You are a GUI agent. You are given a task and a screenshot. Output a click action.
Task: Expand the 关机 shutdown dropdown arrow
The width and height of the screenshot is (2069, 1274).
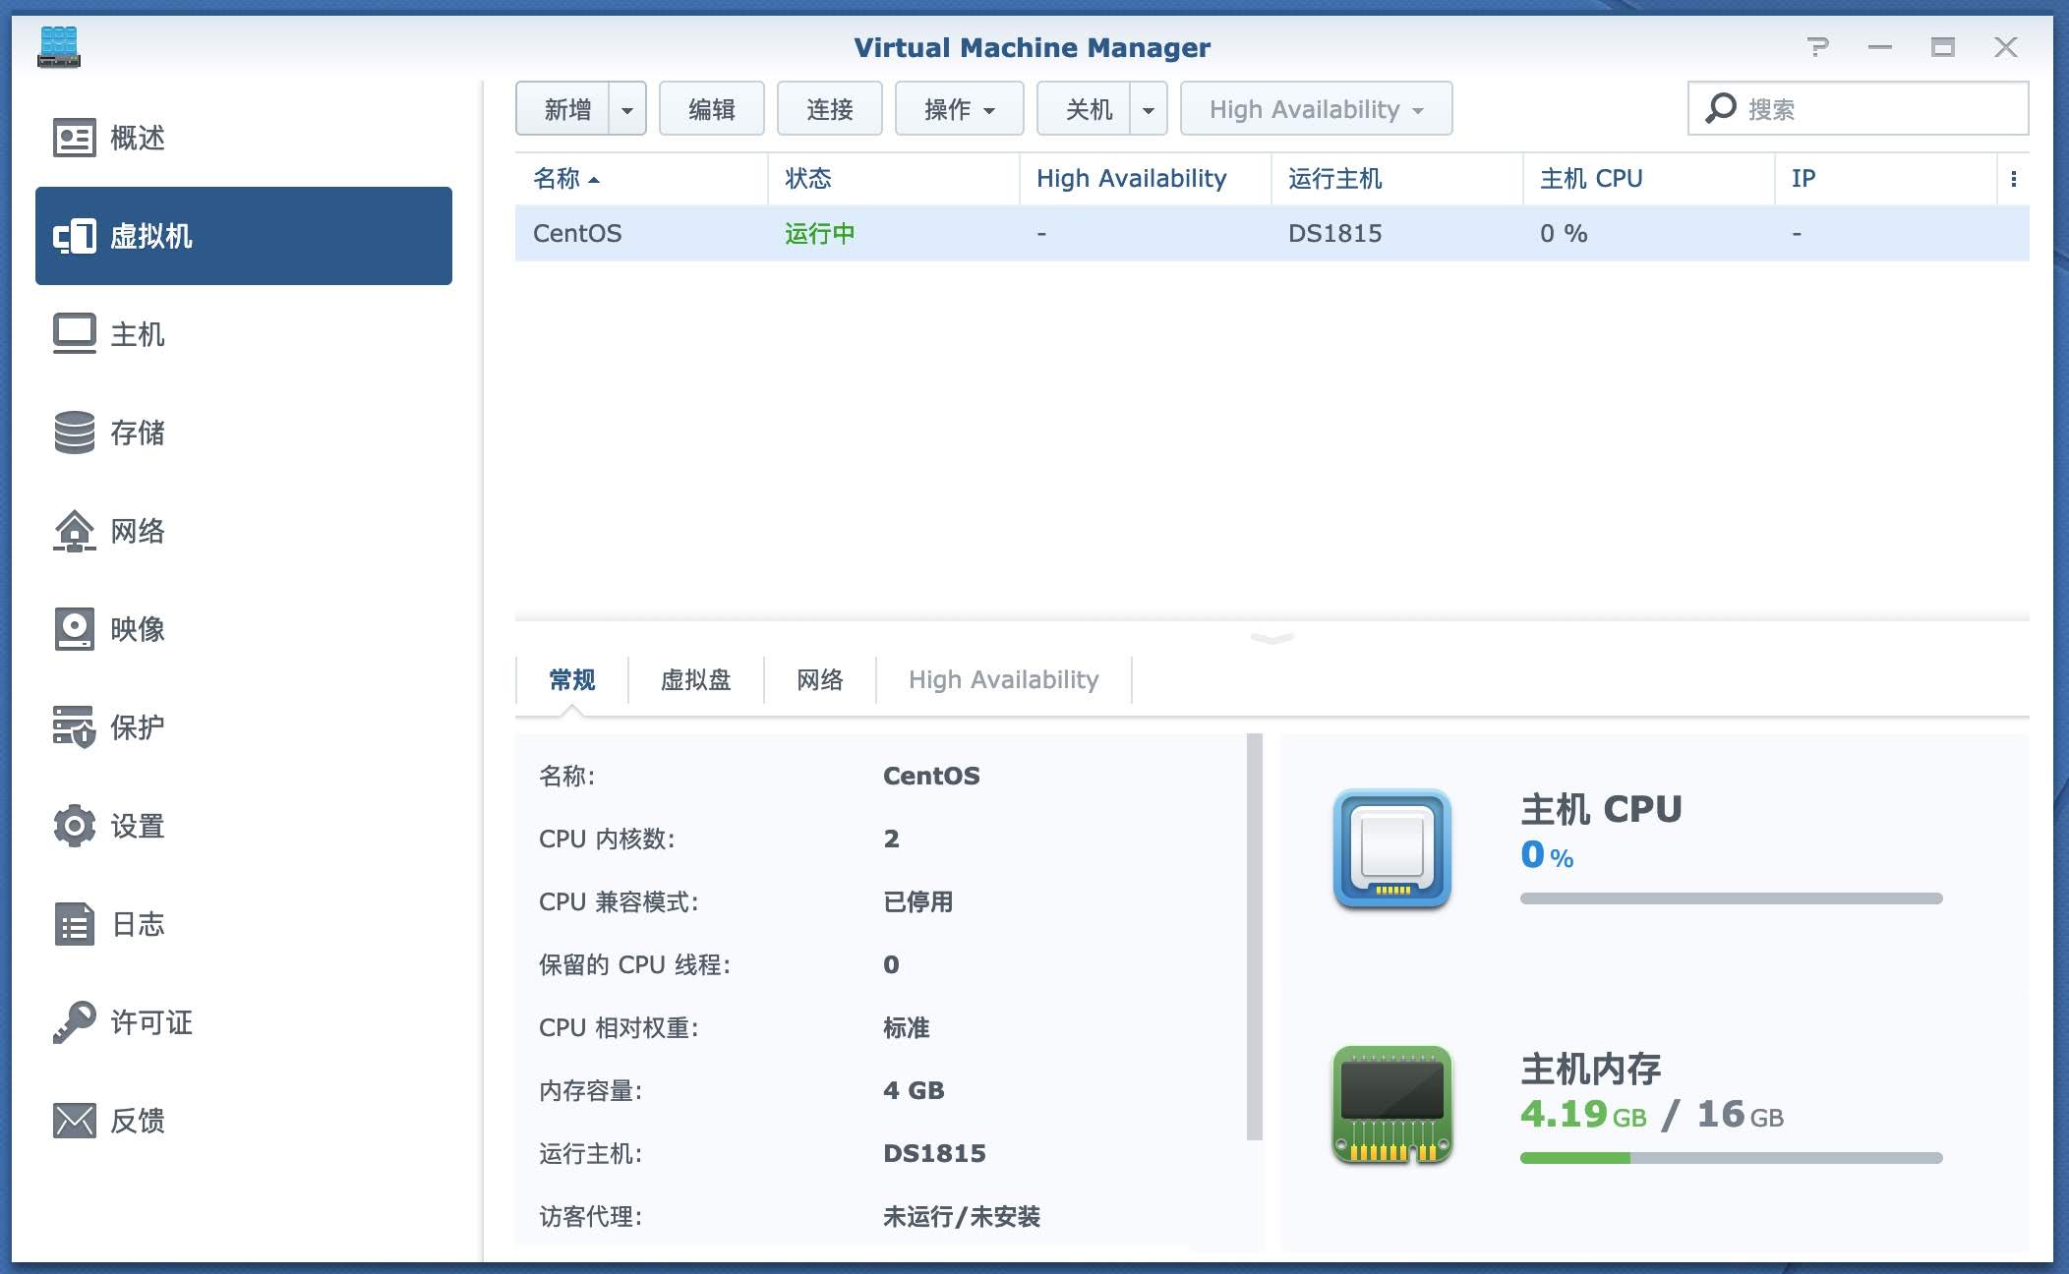1149,109
